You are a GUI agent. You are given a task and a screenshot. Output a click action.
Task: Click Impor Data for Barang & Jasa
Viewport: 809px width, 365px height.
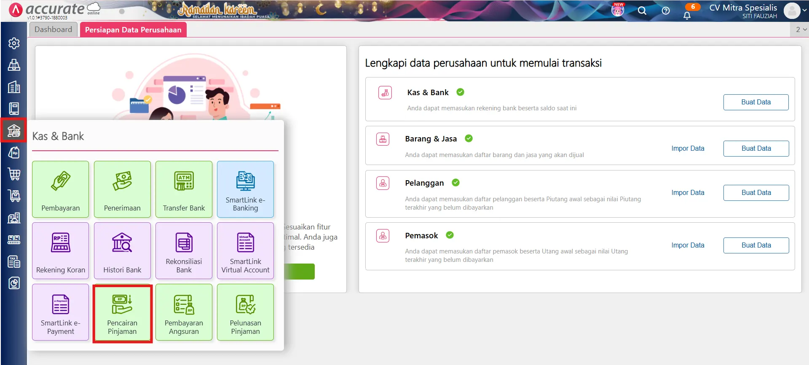click(x=688, y=149)
